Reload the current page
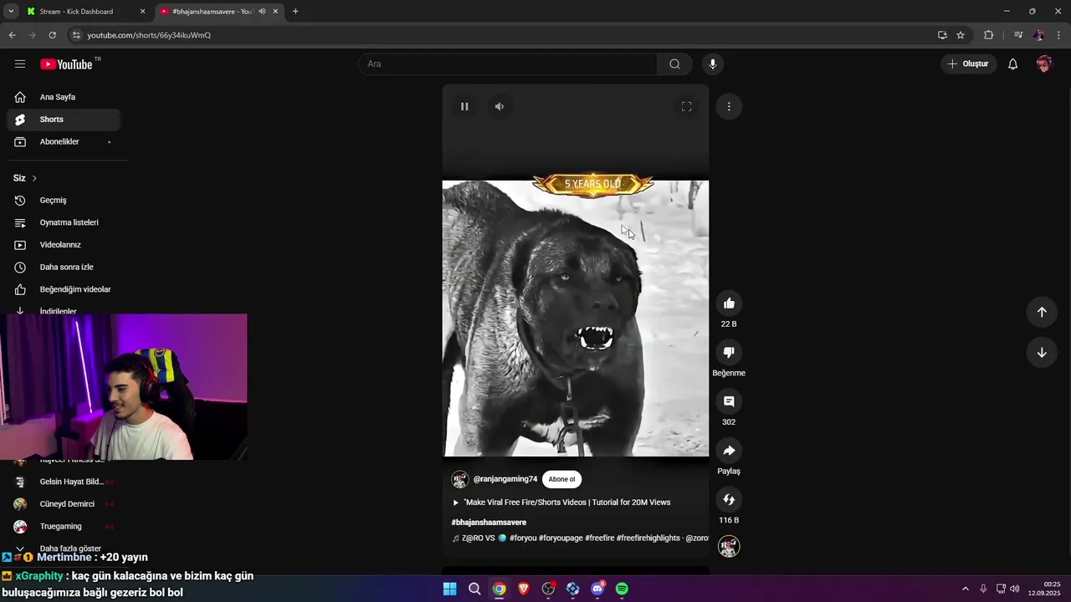1071x602 pixels. (x=52, y=35)
